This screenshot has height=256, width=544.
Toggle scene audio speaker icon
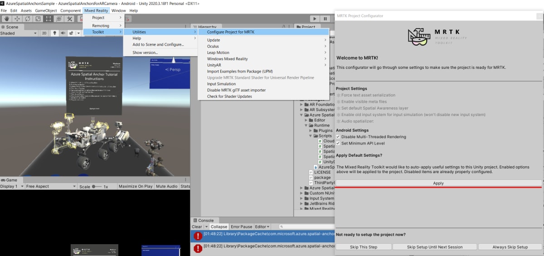click(63, 33)
